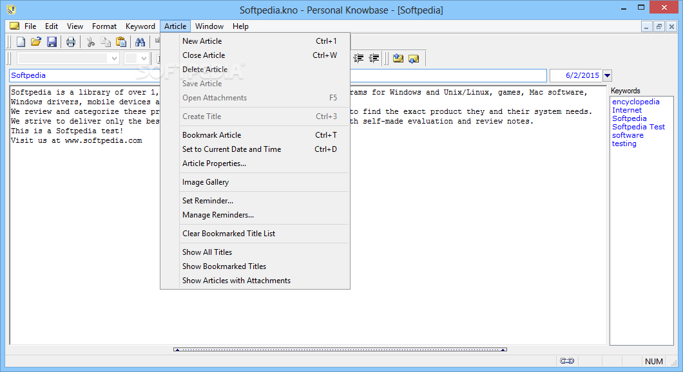Open the date picker dropdown arrow
Image resolution: width=683 pixels, height=372 pixels.
607,75
